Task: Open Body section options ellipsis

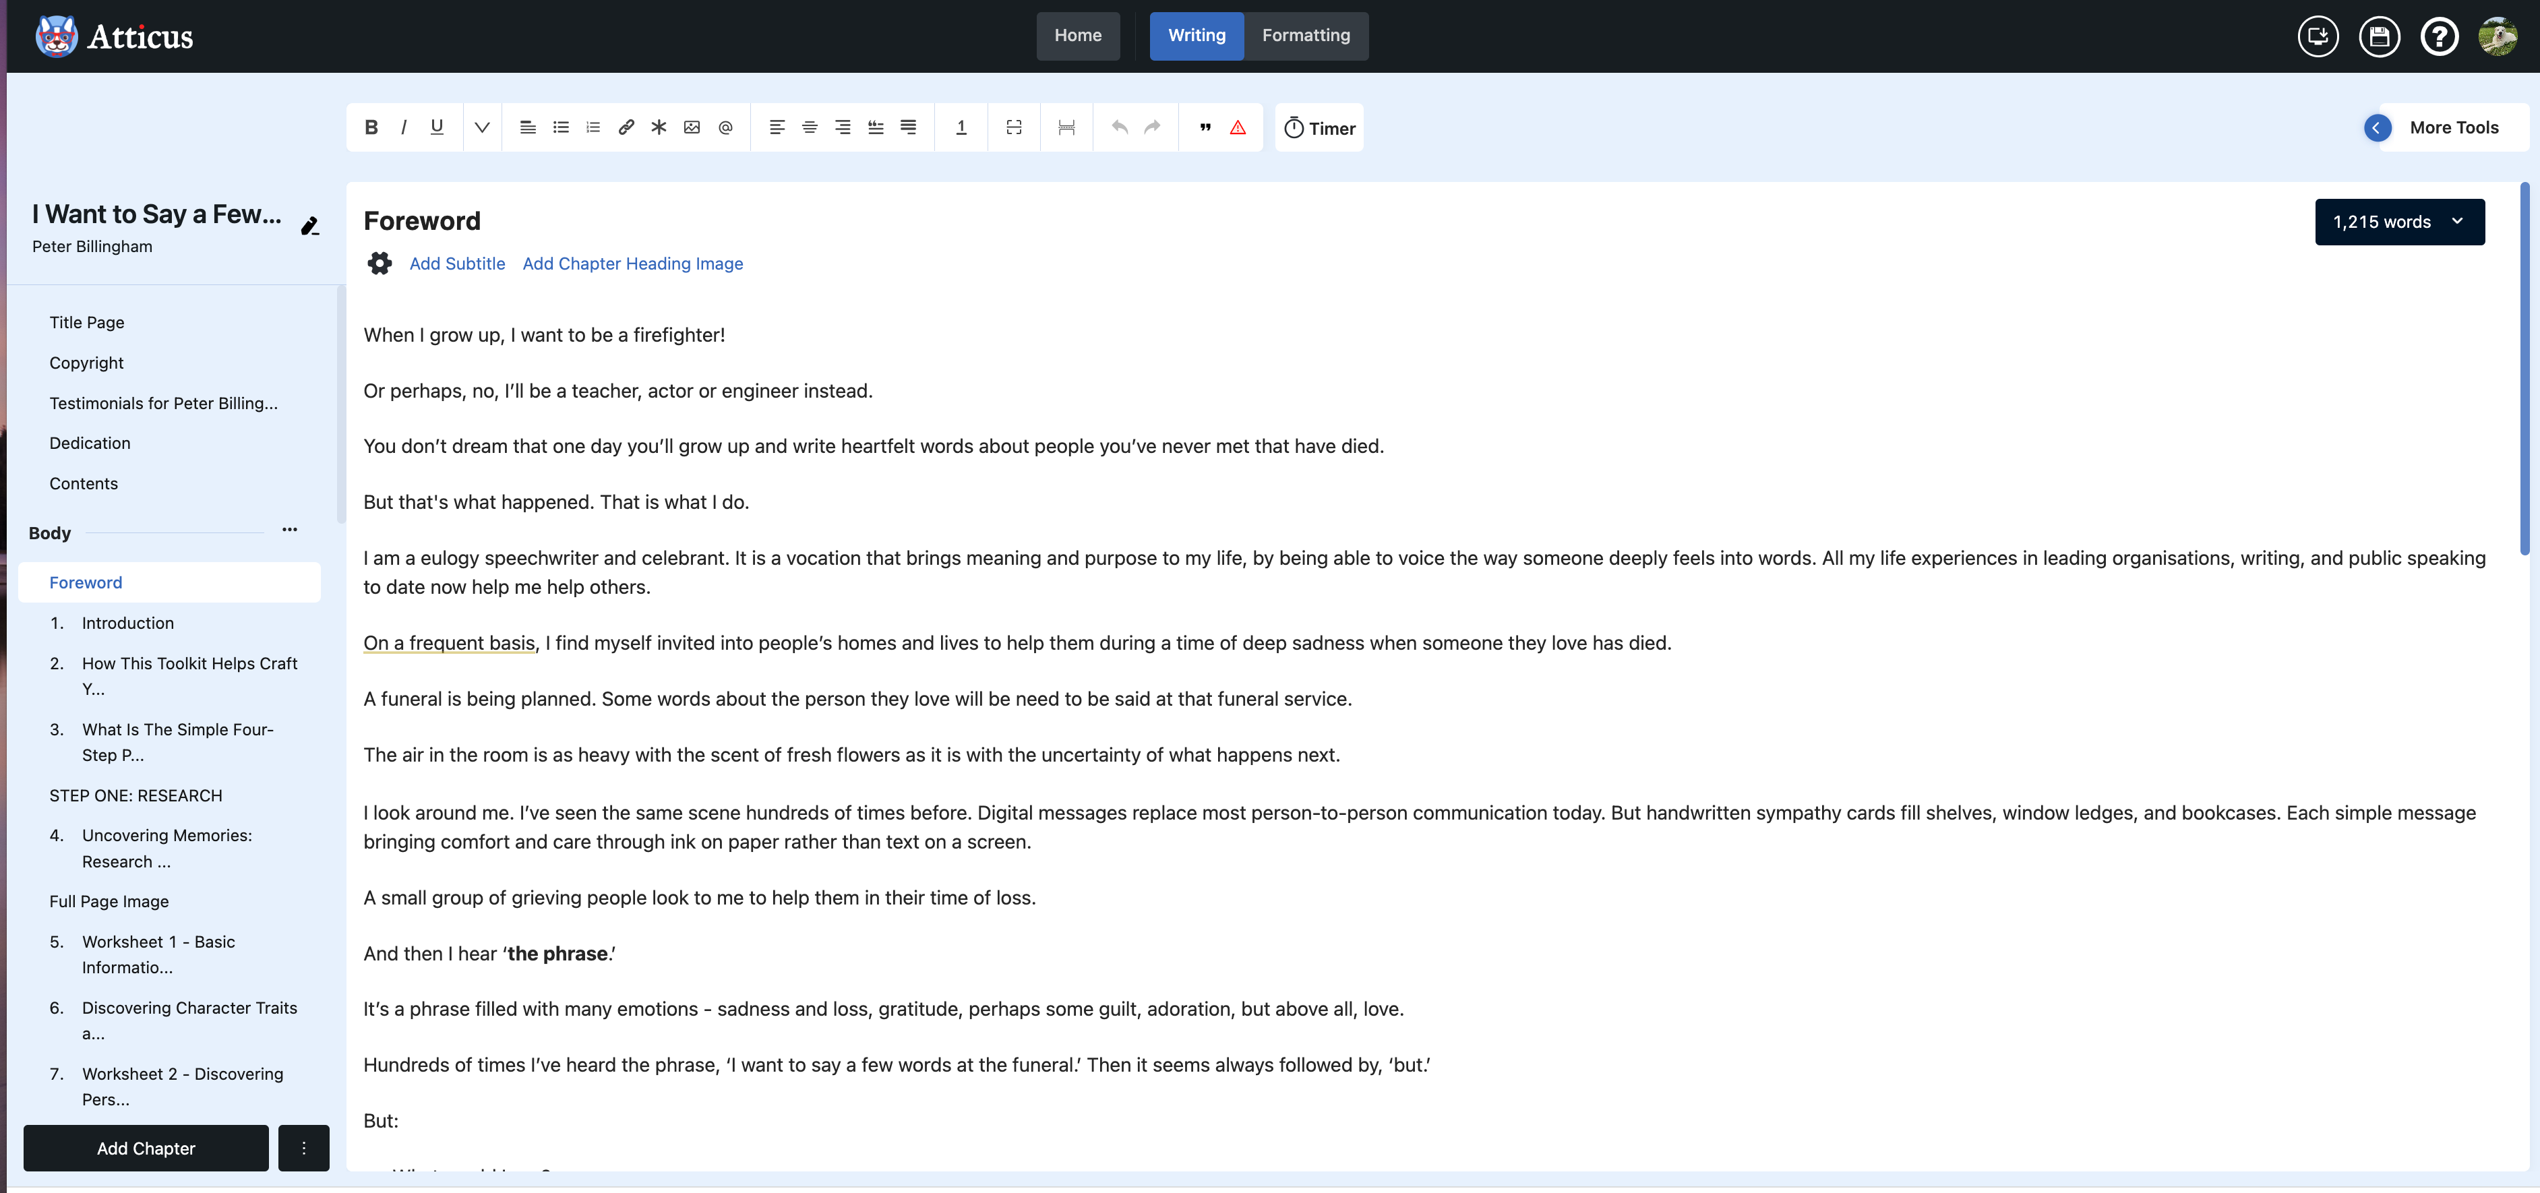Action: (289, 530)
